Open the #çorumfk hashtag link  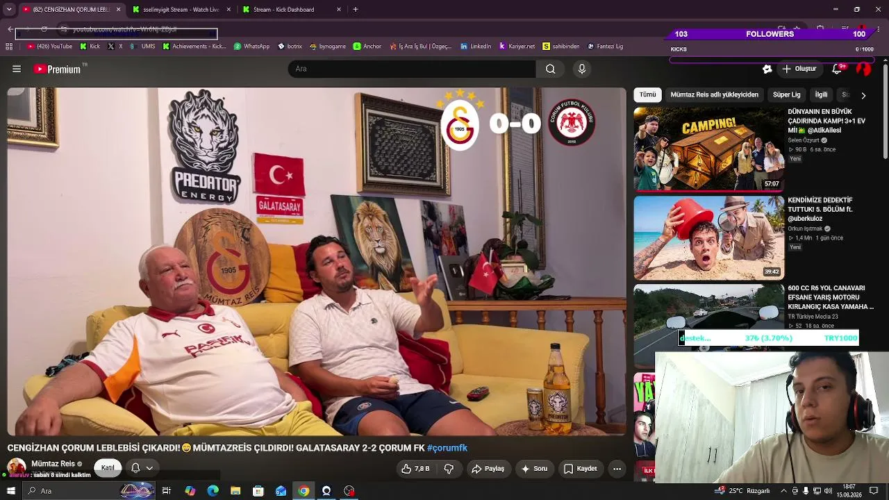(447, 448)
